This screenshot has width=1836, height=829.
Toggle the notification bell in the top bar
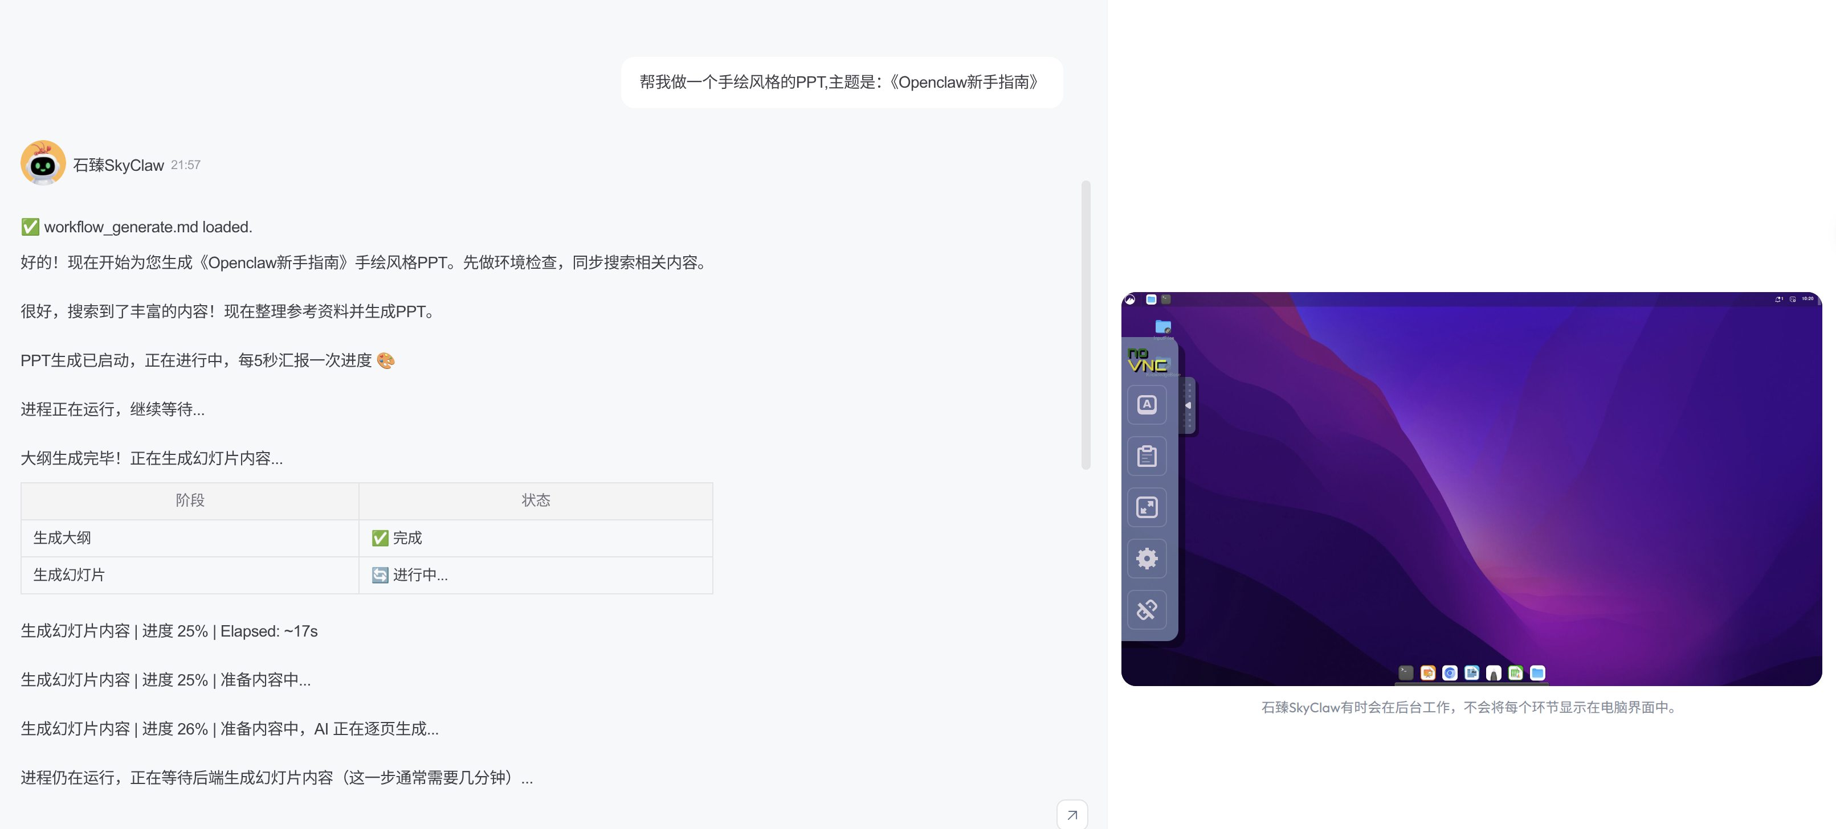tap(1778, 300)
